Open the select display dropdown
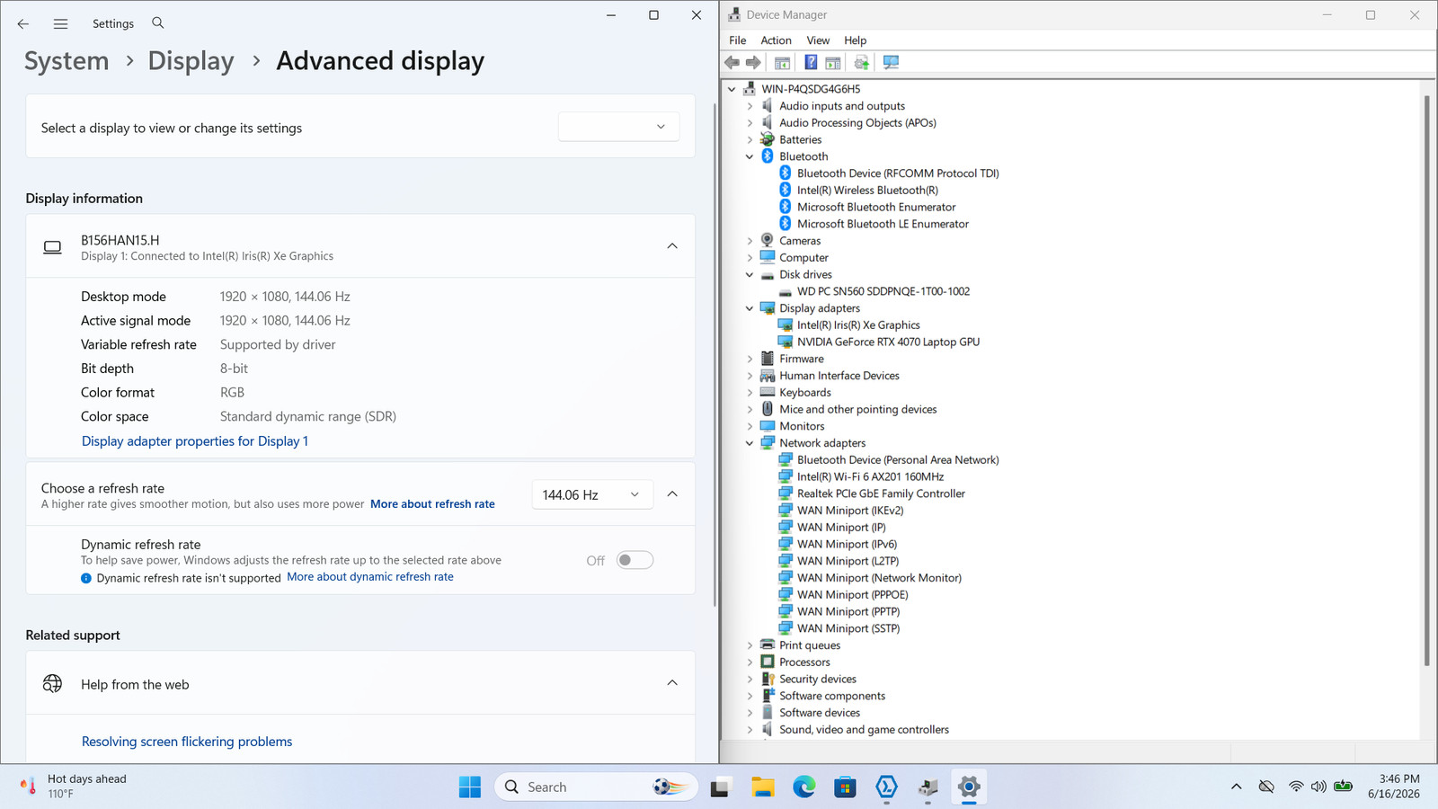This screenshot has width=1438, height=809. (618, 127)
